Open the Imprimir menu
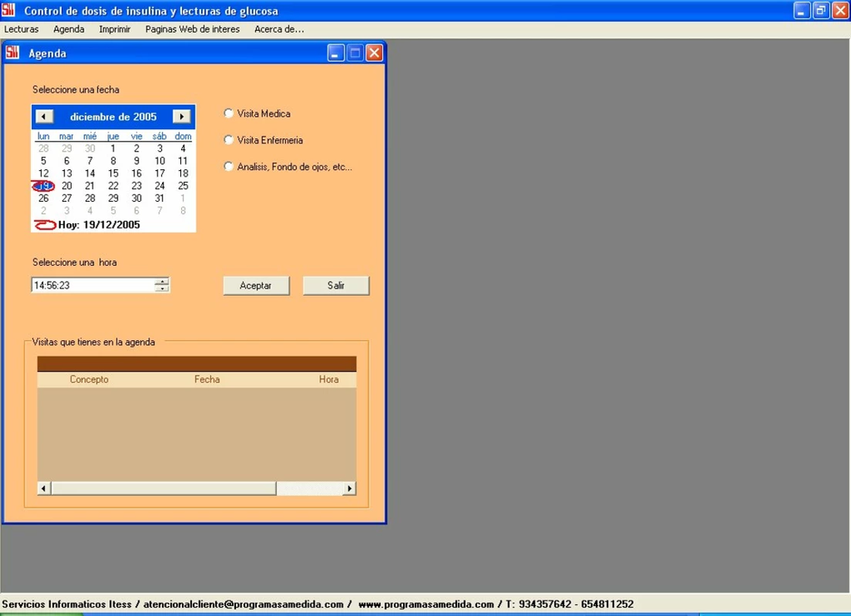Viewport: 851px width, 616px height. [x=114, y=29]
